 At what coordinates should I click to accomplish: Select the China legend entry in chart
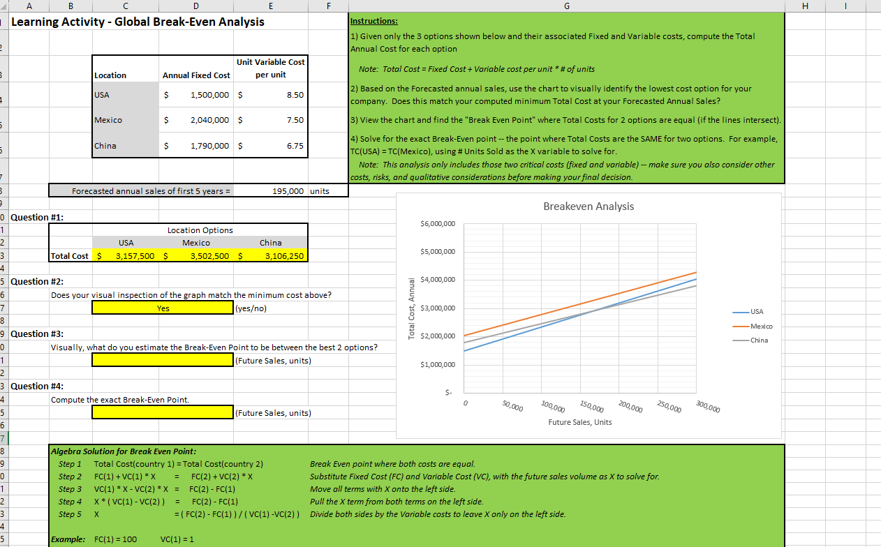752,340
